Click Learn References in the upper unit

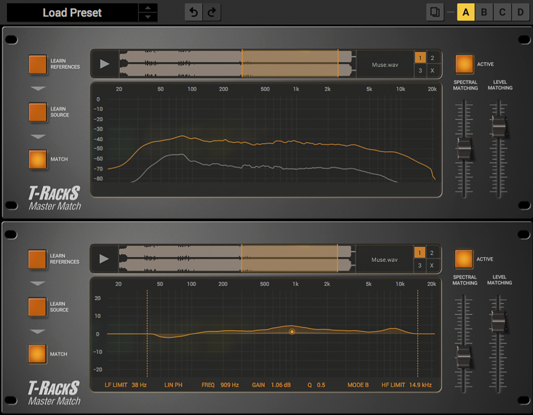pos(38,64)
